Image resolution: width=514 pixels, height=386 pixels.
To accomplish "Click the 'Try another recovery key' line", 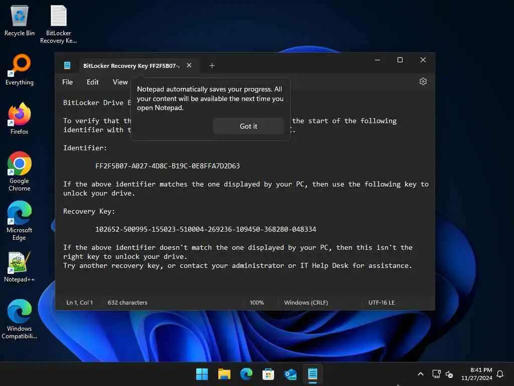I will tap(237, 265).
